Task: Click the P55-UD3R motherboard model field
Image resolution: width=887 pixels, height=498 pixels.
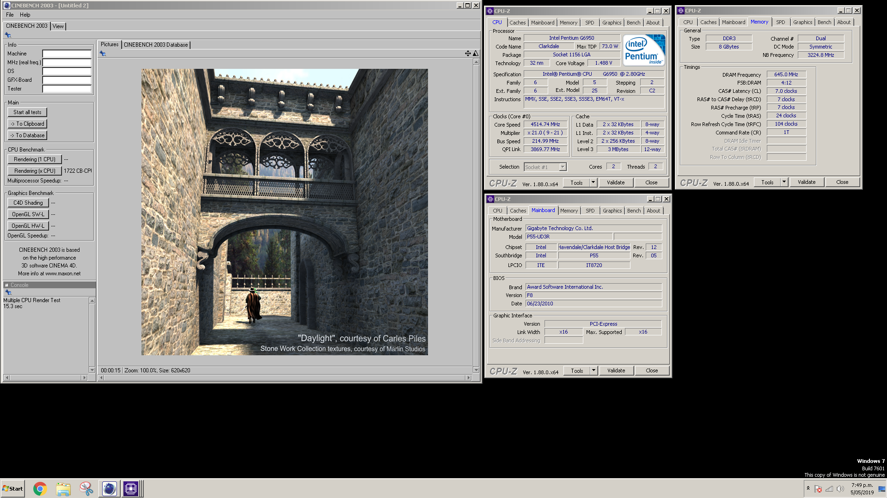Action: click(x=569, y=237)
